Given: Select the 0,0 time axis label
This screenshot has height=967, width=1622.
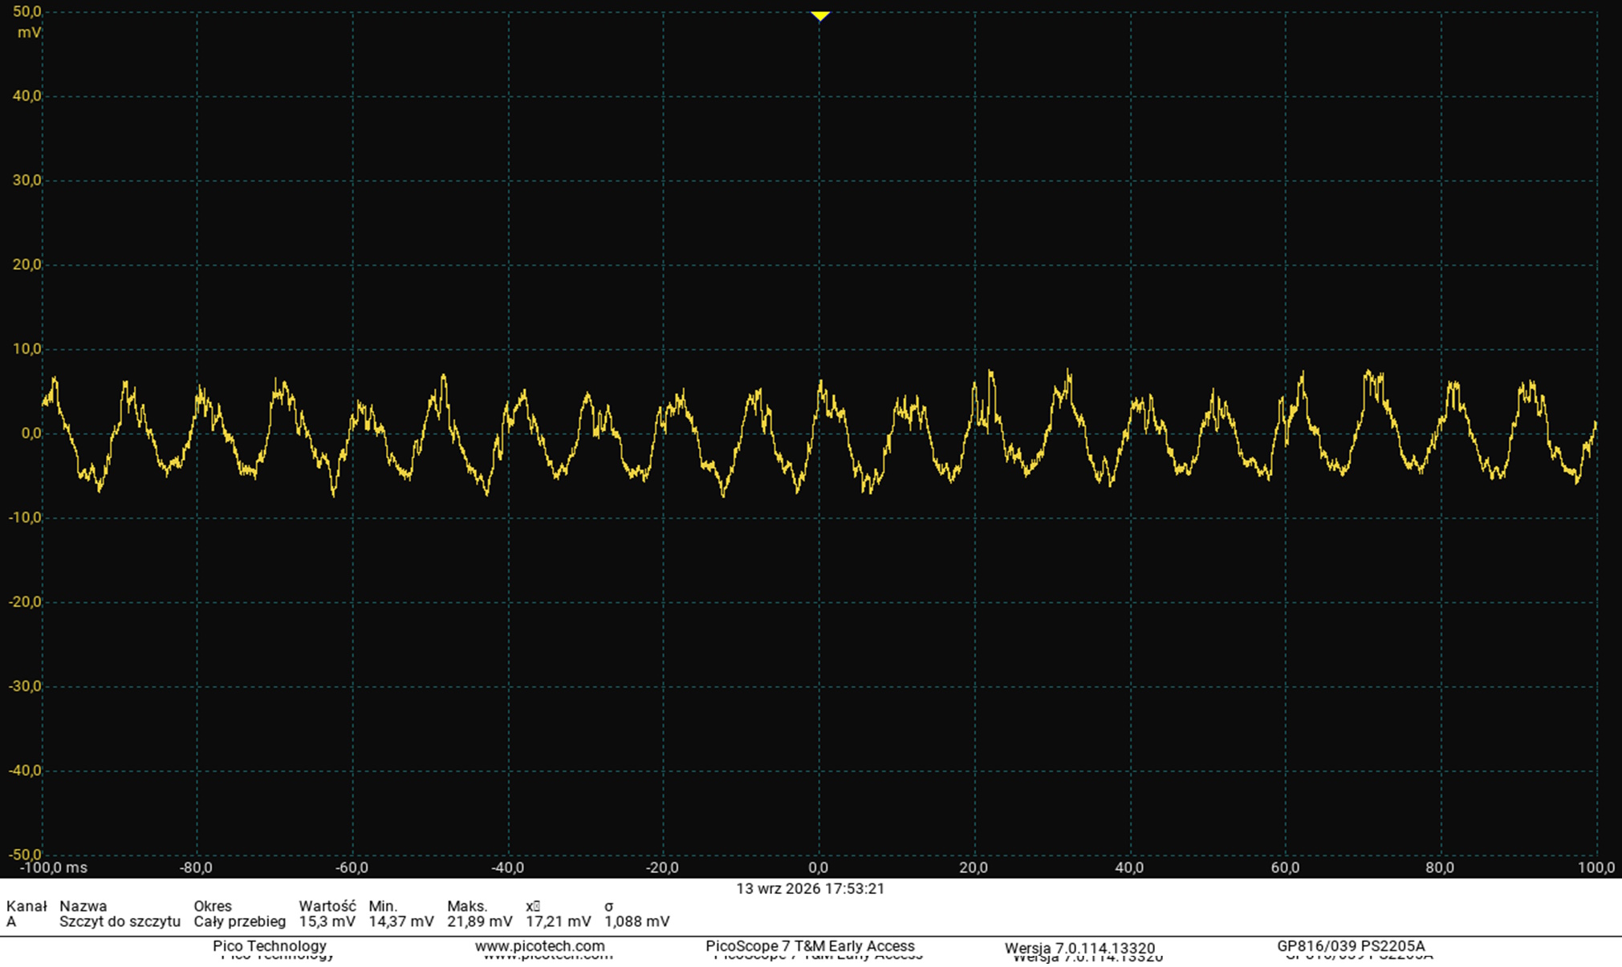Looking at the screenshot, I should pos(818,868).
